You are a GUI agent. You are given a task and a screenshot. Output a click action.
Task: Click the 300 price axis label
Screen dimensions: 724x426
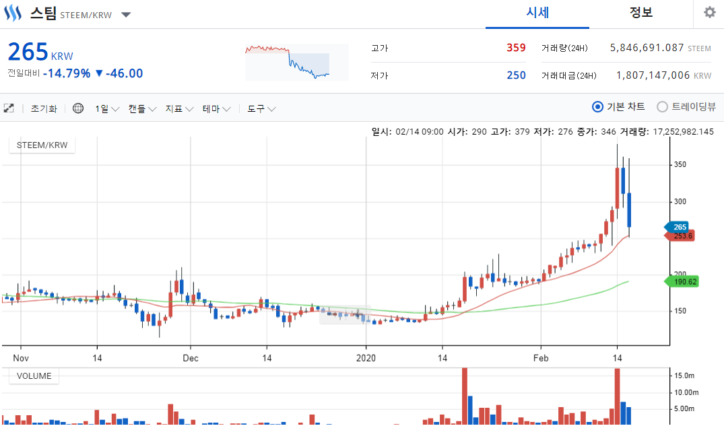click(x=680, y=202)
